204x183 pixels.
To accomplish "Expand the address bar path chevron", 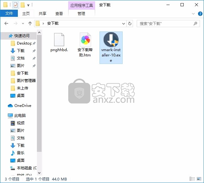I will click(43, 24).
